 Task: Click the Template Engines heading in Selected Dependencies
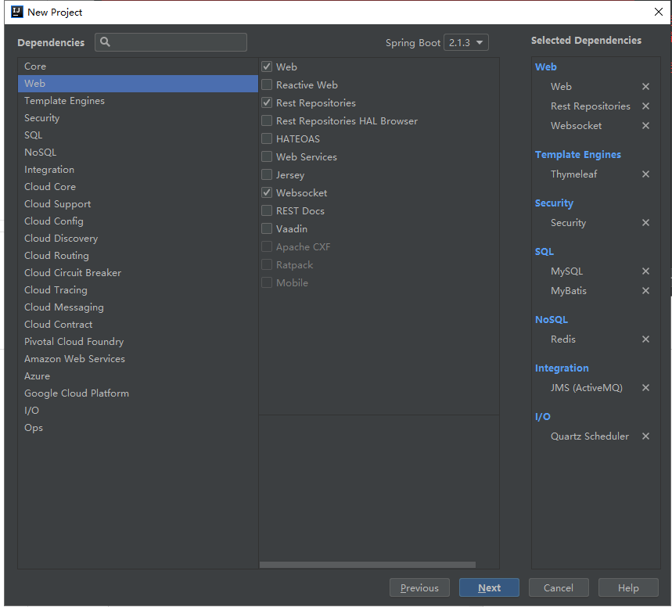tap(577, 154)
